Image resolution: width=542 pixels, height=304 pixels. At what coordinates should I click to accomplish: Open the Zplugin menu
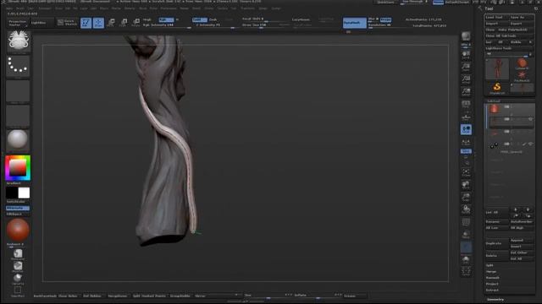pos(263,8)
